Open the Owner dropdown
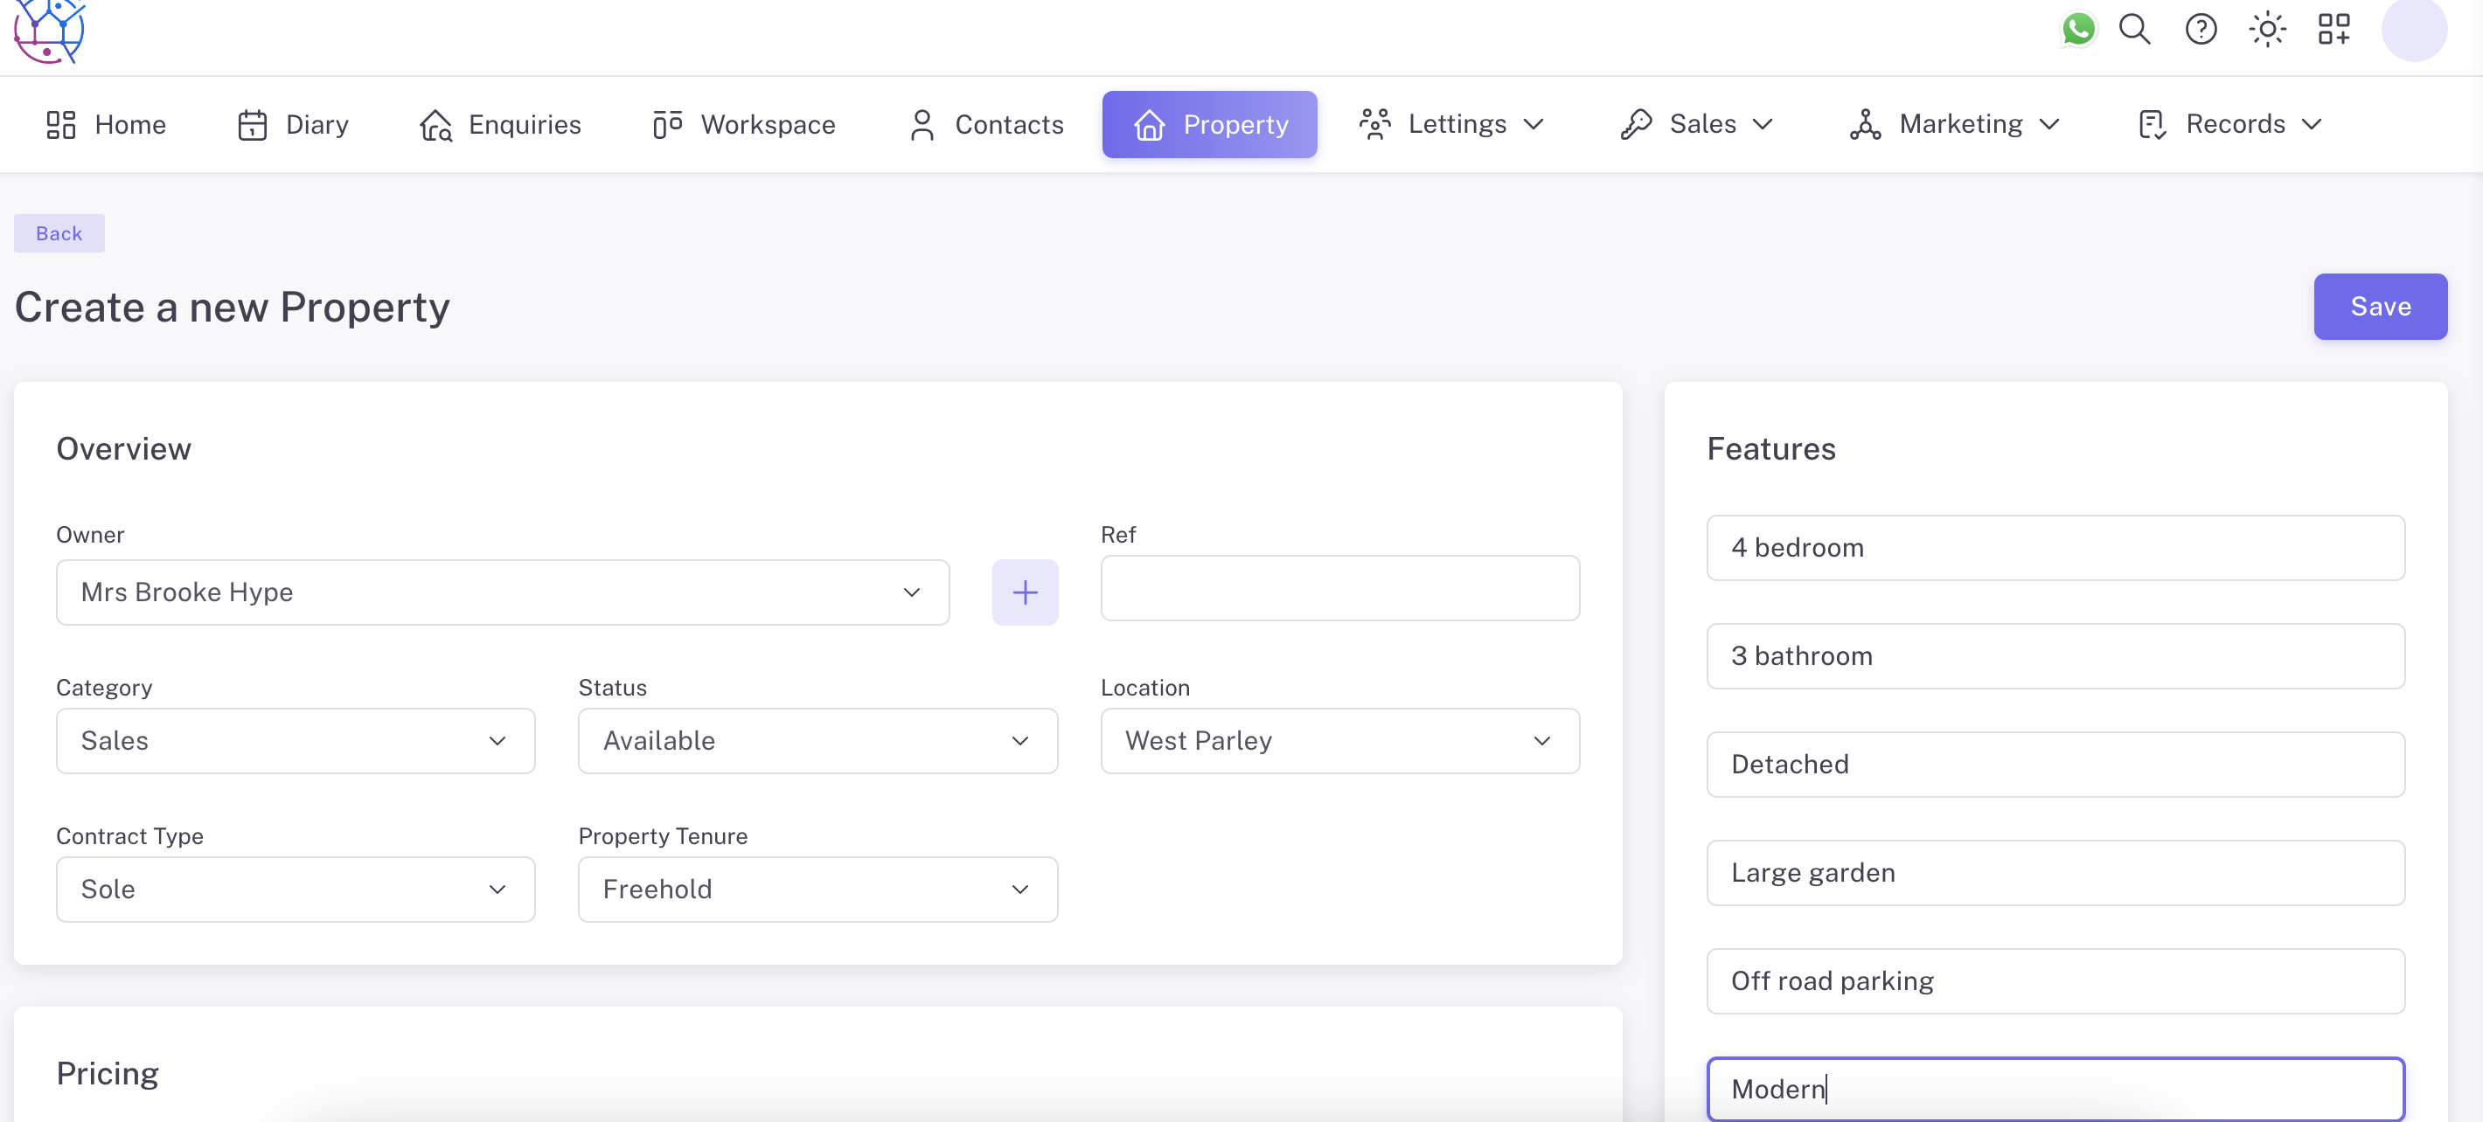Image resolution: width=2483 pixels, height=1122 pixels. tap(502, 592)
